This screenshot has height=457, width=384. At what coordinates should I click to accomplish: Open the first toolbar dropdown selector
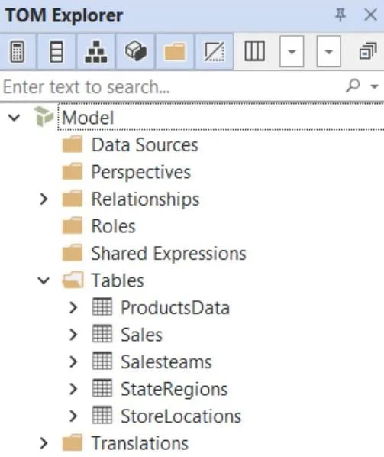click(292, 52)
